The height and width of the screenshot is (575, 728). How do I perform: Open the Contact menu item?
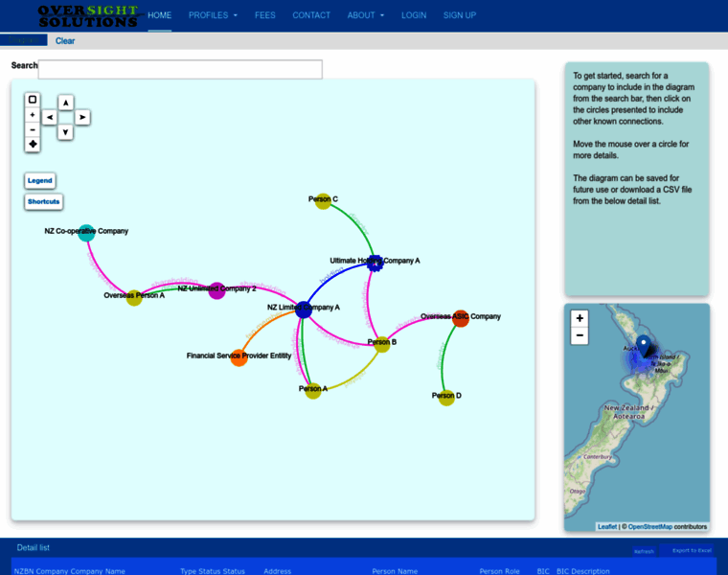tap(311, 15)
